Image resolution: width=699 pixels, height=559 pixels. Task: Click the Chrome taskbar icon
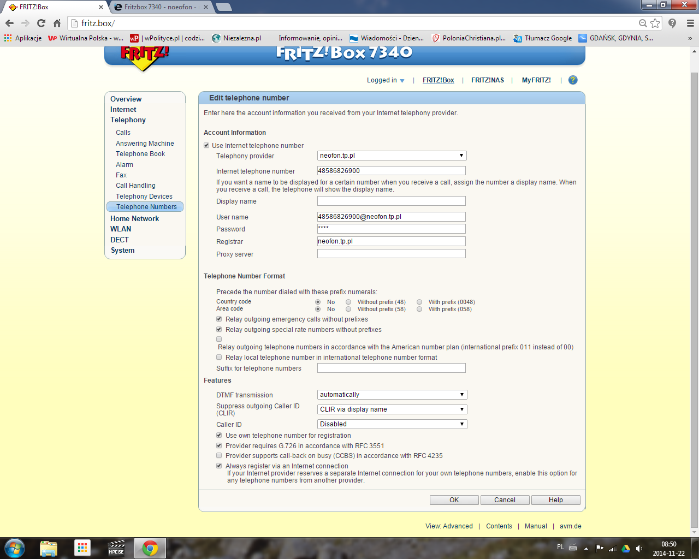(x=150, y=548)
